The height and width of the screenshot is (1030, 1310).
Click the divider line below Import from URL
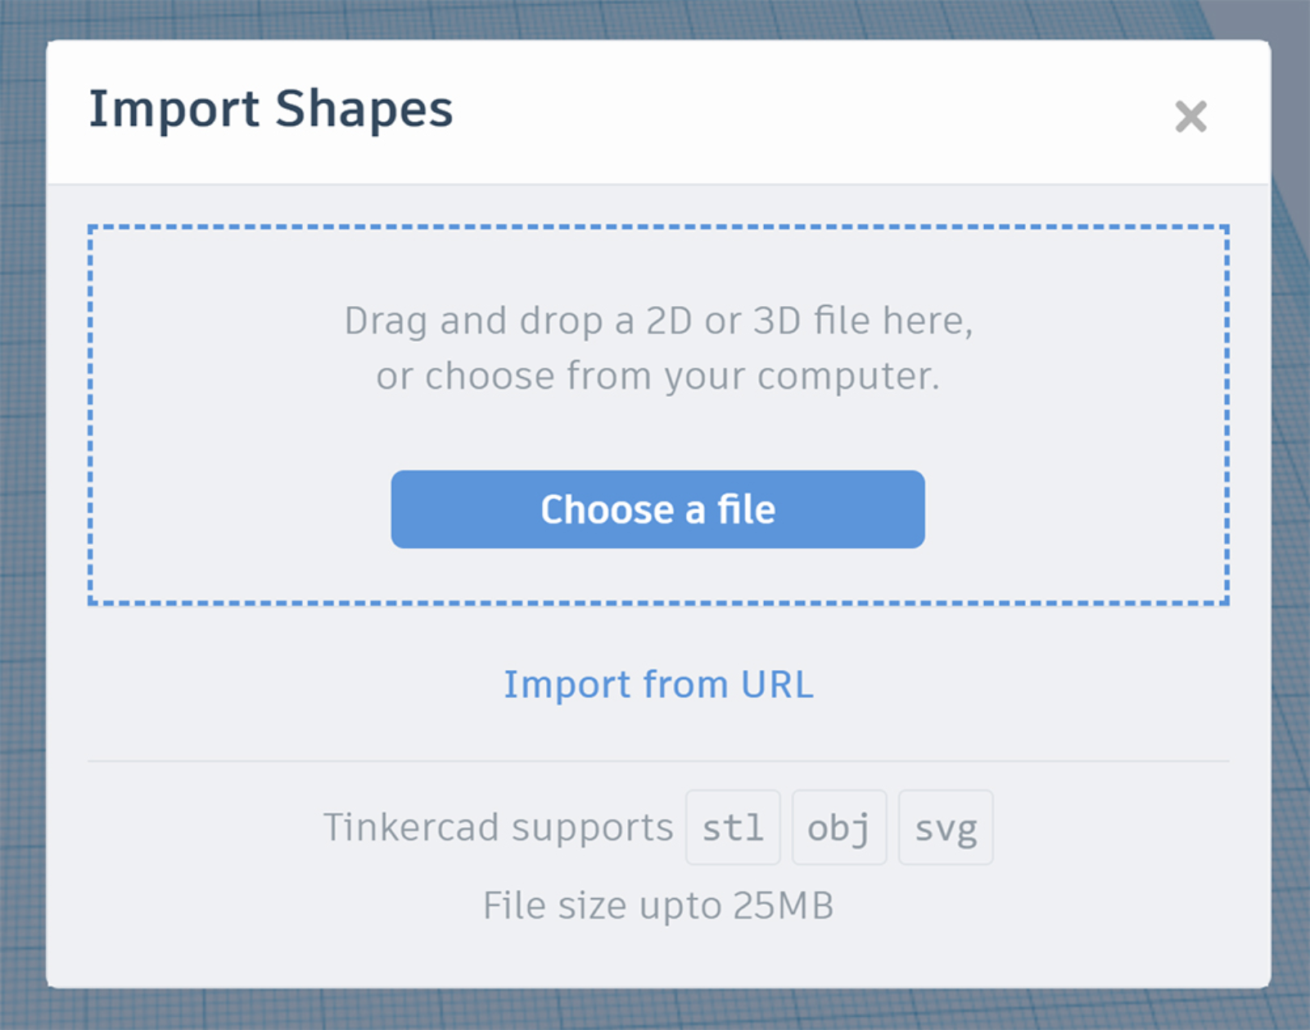(x=658, y=761)
